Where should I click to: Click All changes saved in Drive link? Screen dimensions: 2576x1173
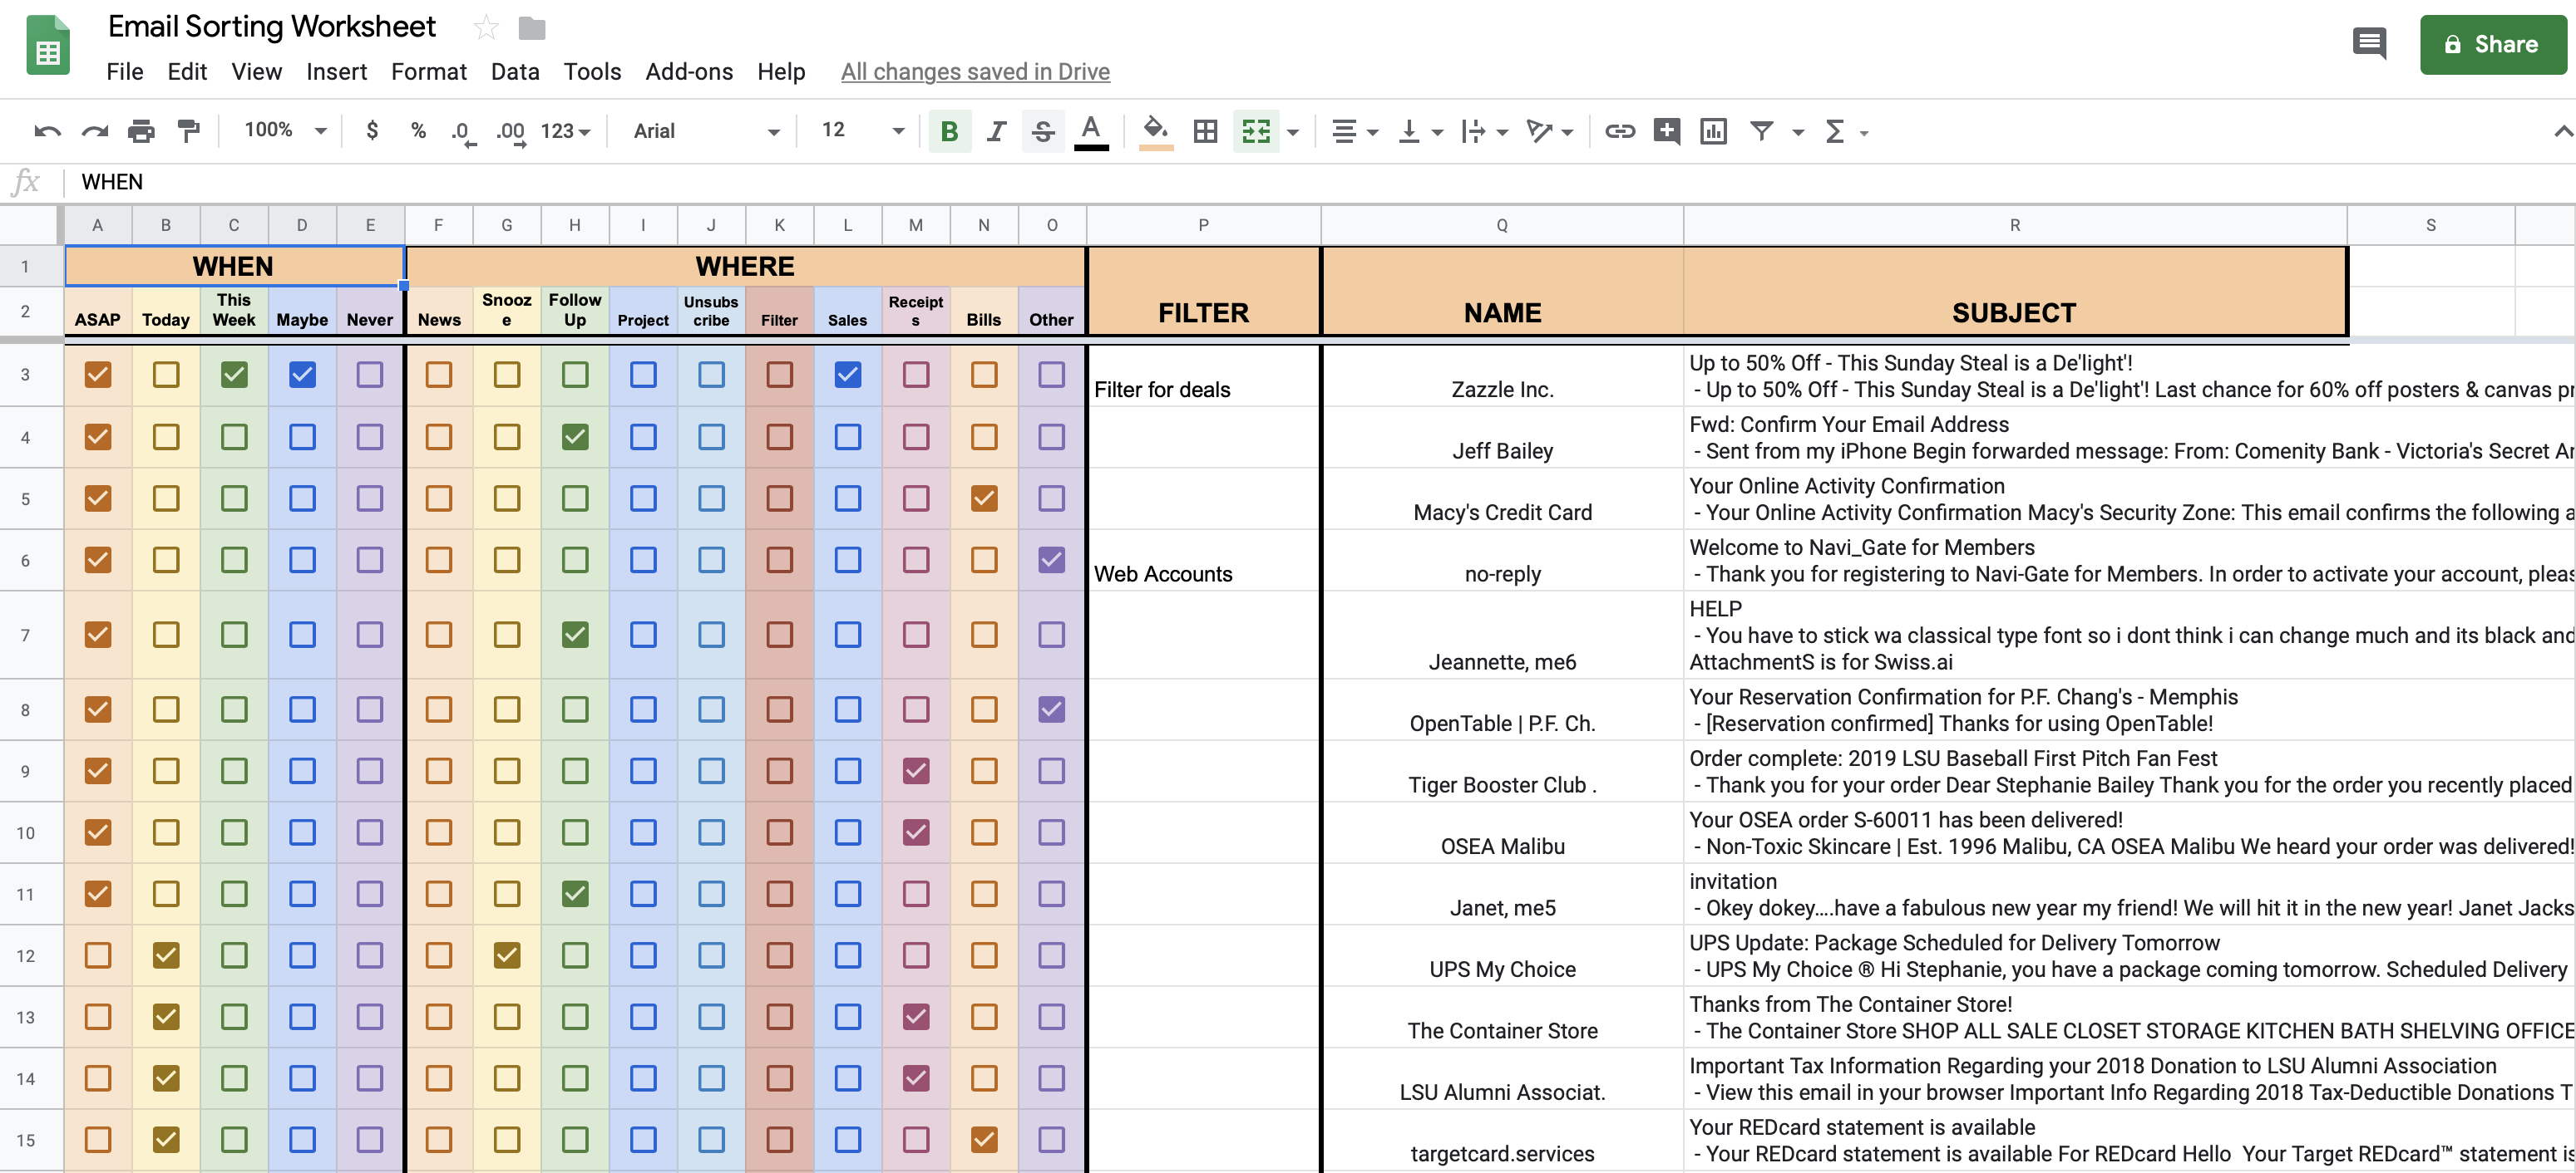[x=975, y=72]
